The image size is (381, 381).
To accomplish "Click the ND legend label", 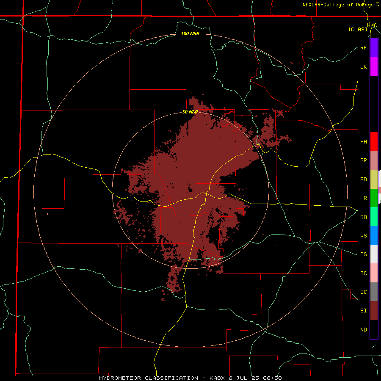I will [363, 330].
